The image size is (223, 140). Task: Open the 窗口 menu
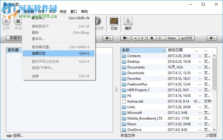(74, 12)
